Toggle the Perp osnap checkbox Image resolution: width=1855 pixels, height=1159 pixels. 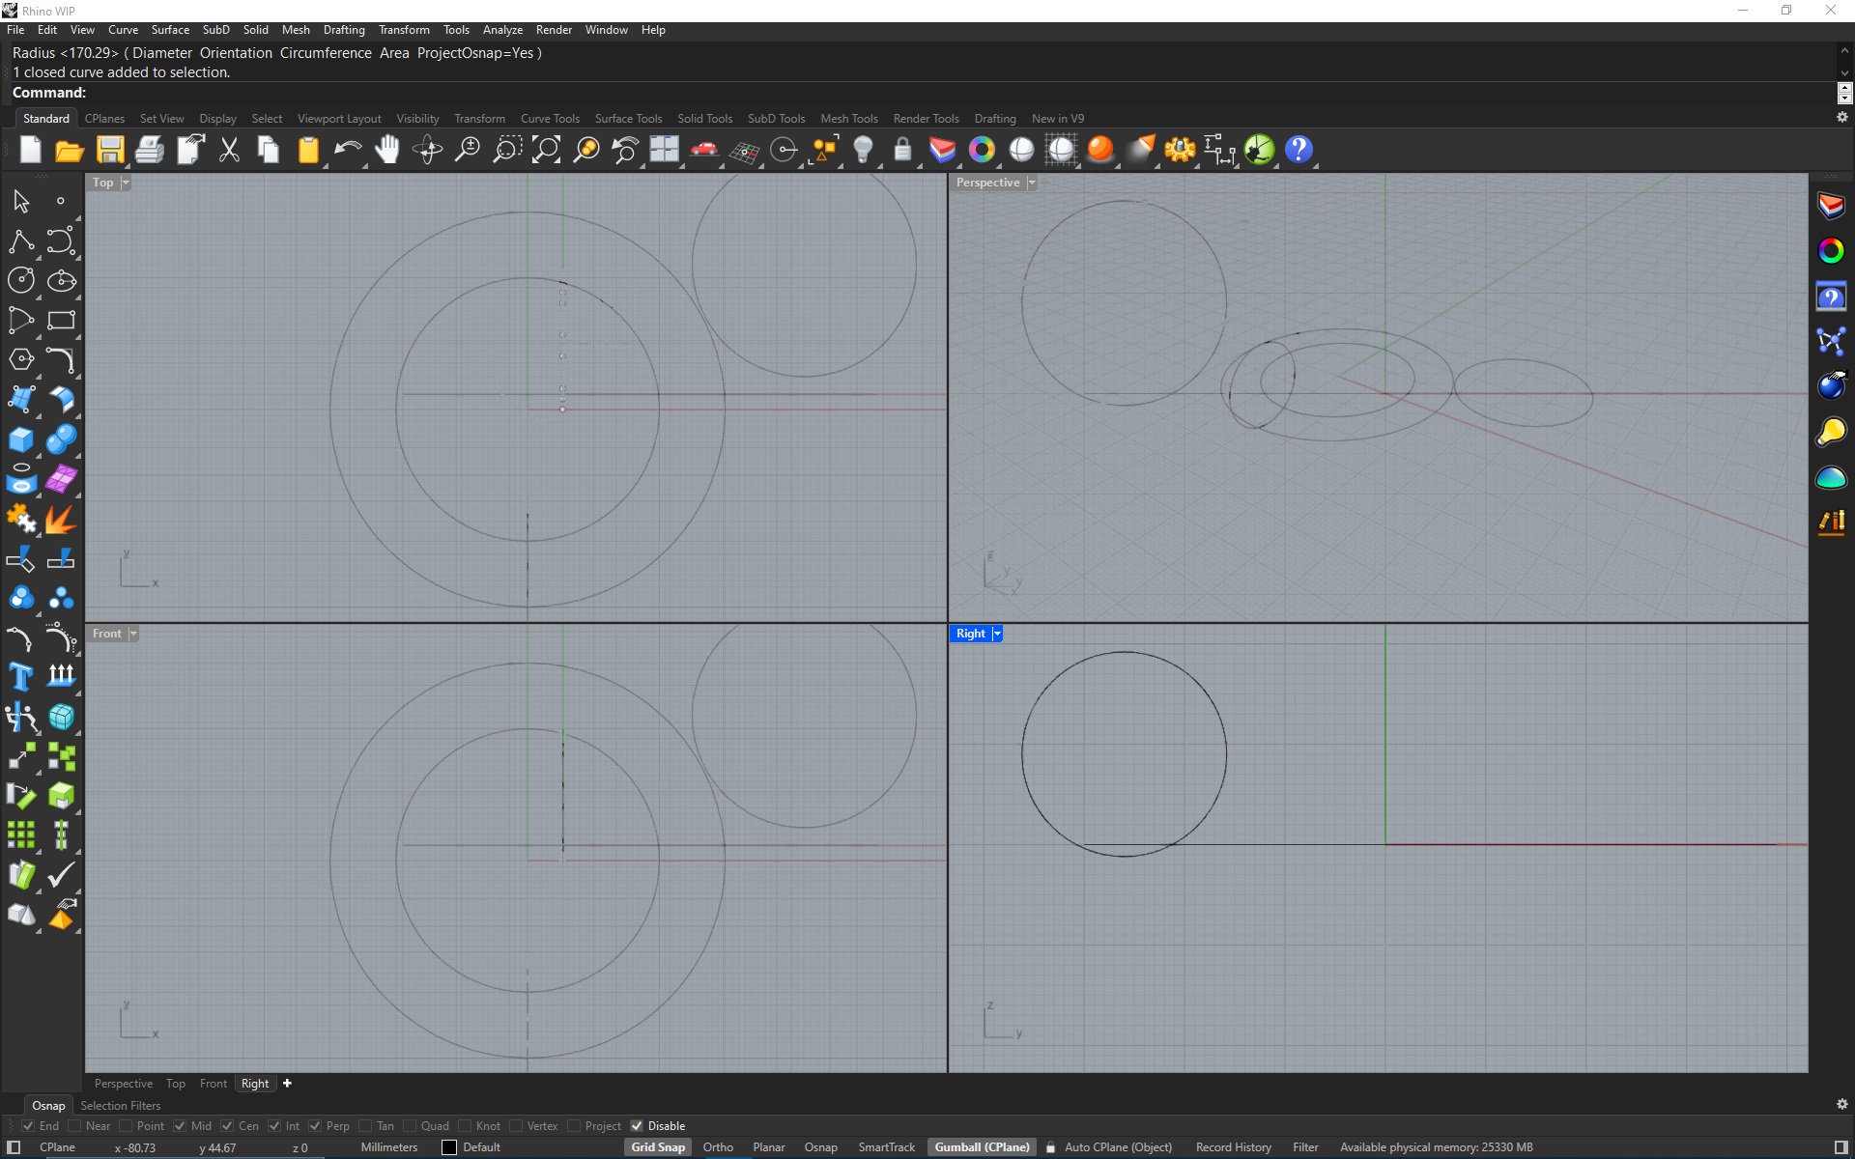(315, 1126)
